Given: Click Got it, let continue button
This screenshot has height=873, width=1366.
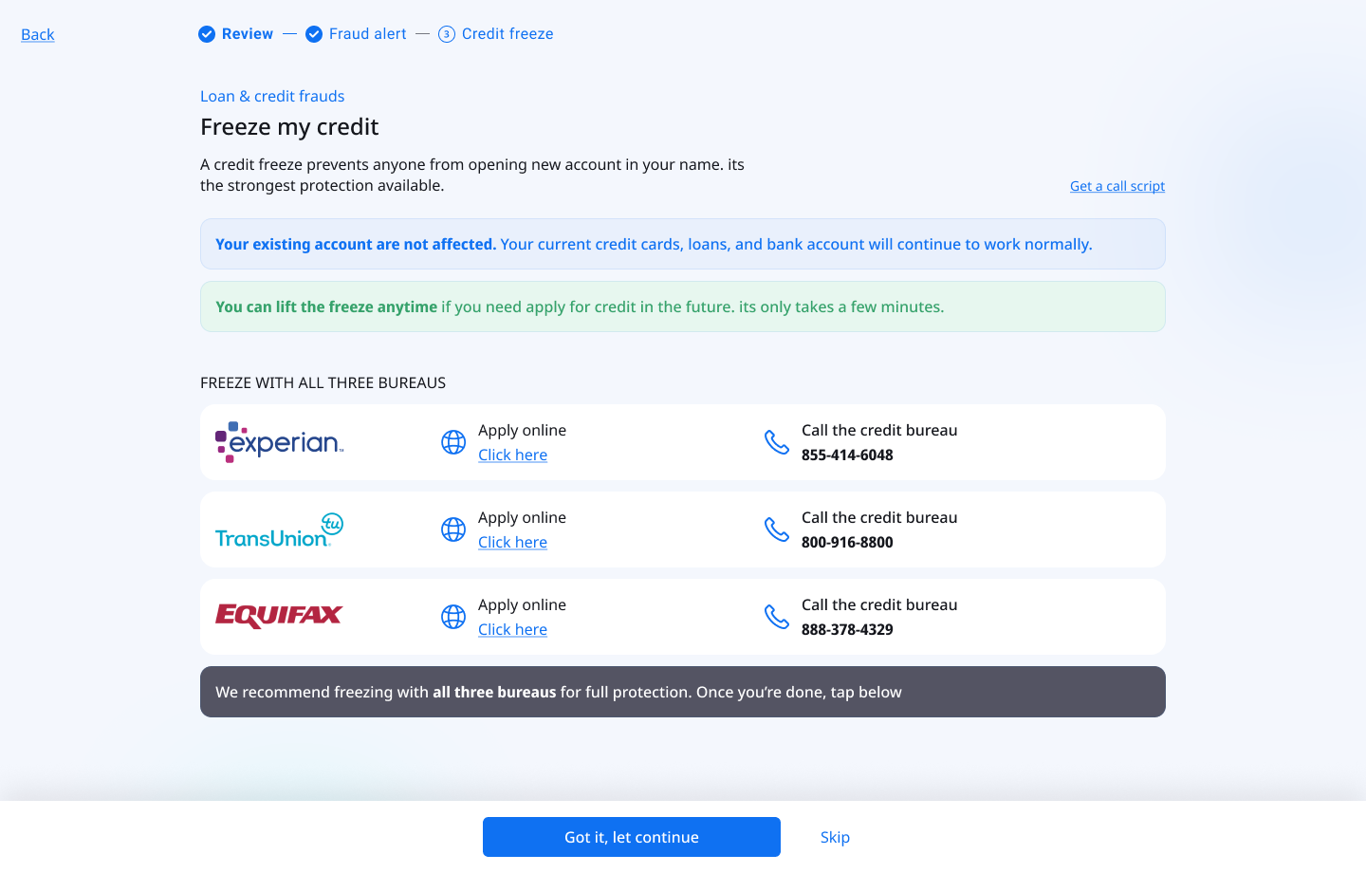Looking at the screenshot, I should tap(632, 837).
